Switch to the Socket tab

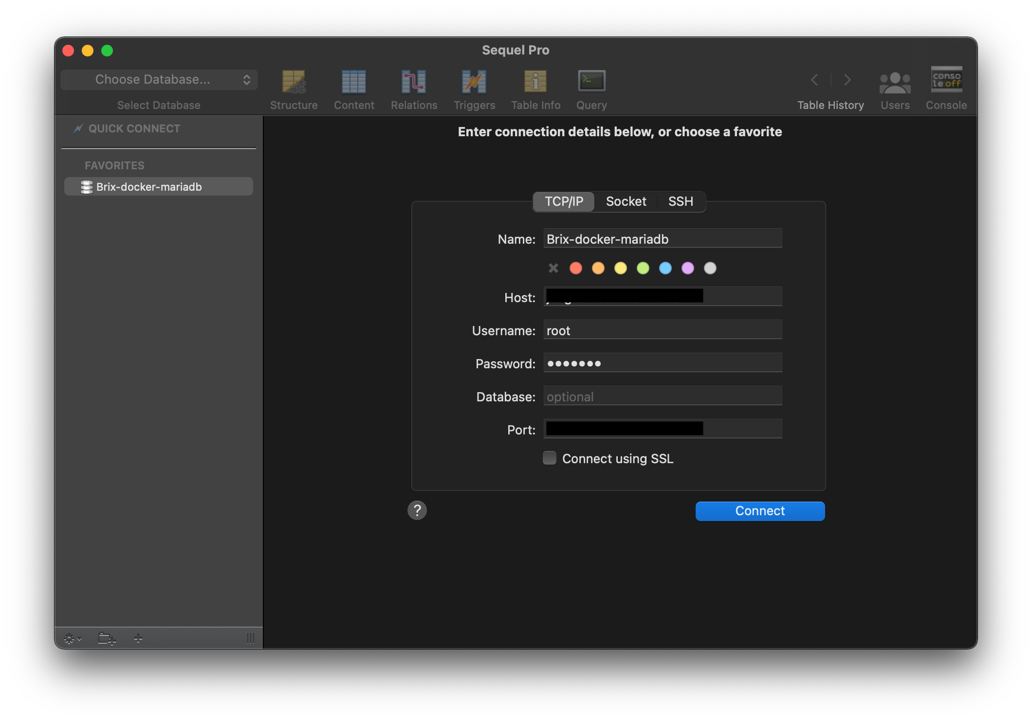(x=626, y=201)
